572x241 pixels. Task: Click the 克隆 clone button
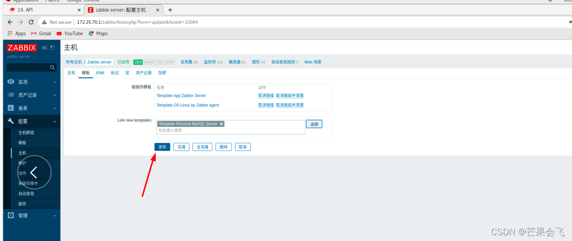181,147
